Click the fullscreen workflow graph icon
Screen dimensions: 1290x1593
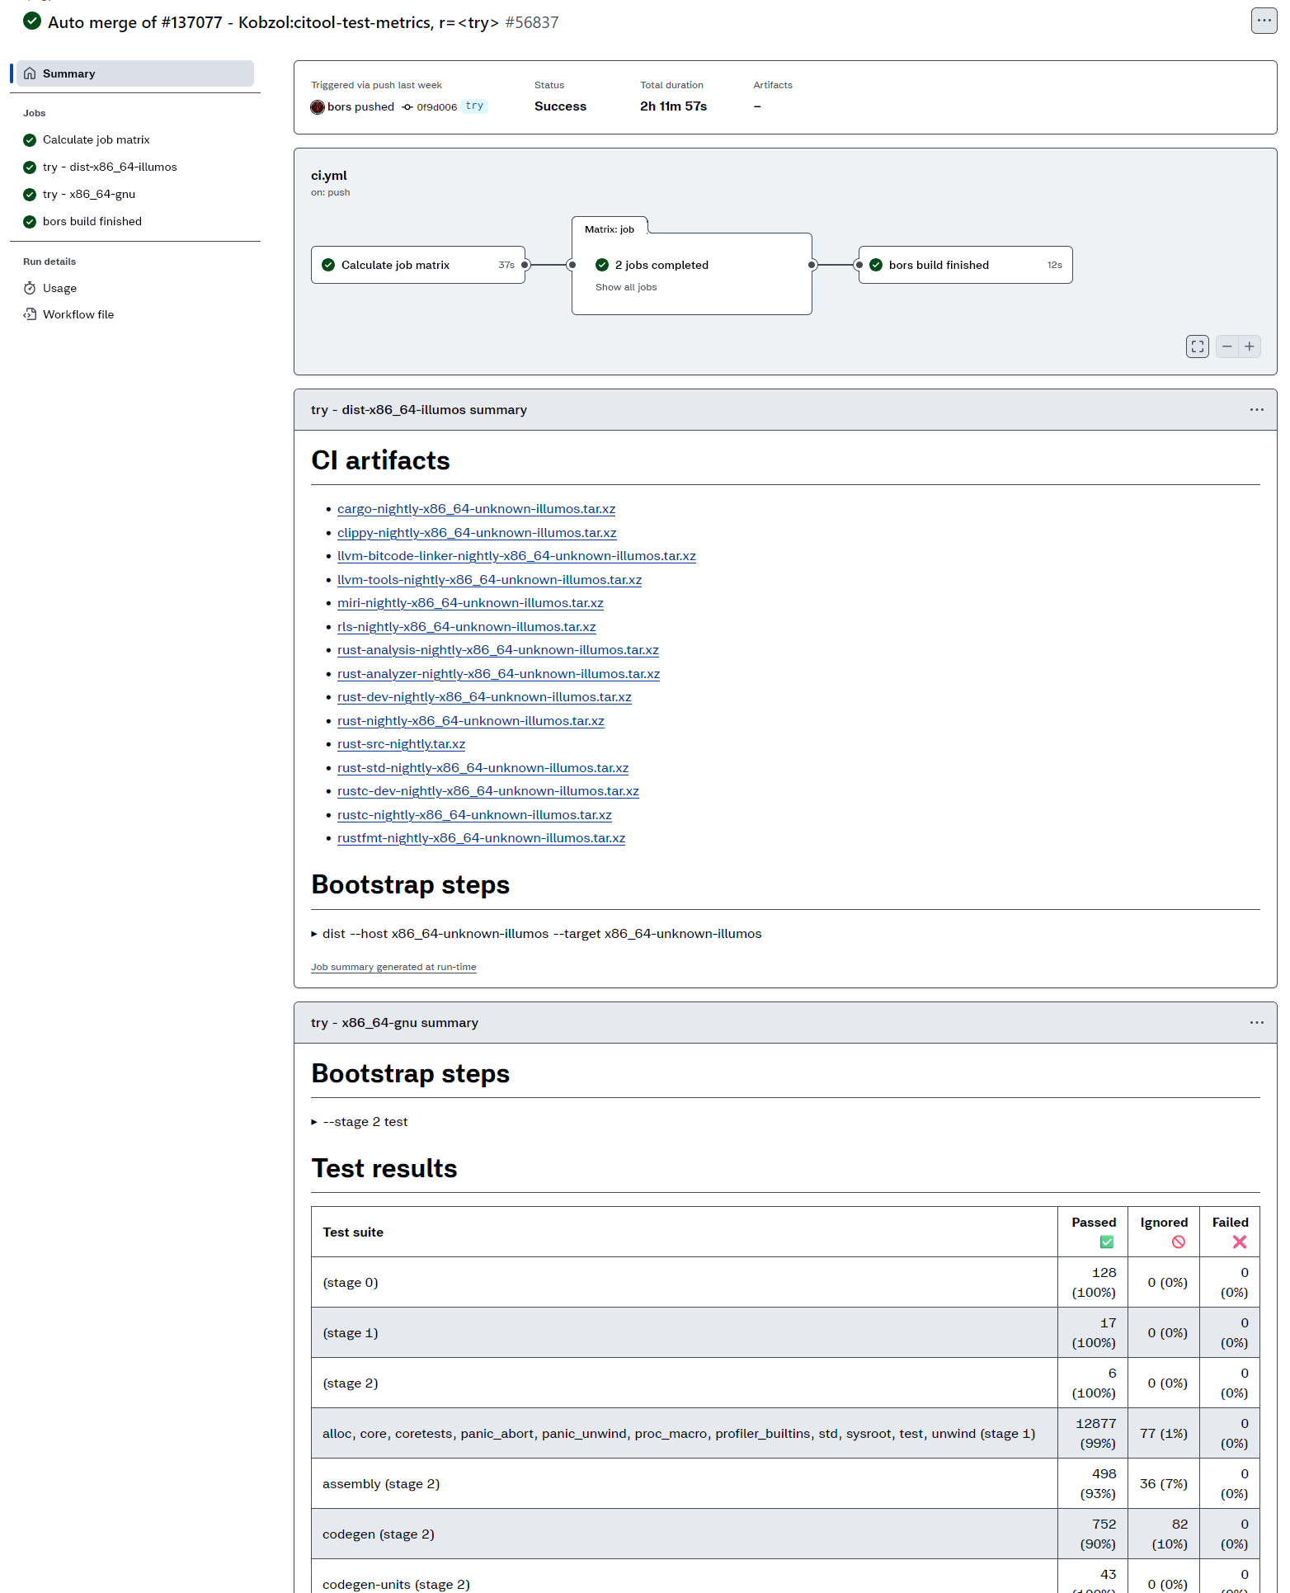coord(1197,346)
